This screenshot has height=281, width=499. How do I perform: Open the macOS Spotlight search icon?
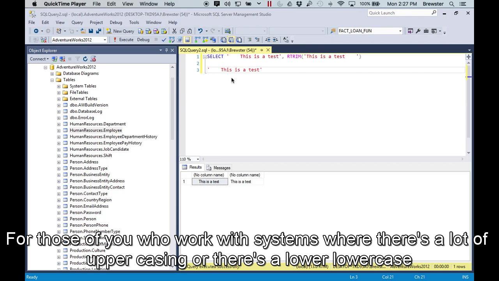pos(452,4)
